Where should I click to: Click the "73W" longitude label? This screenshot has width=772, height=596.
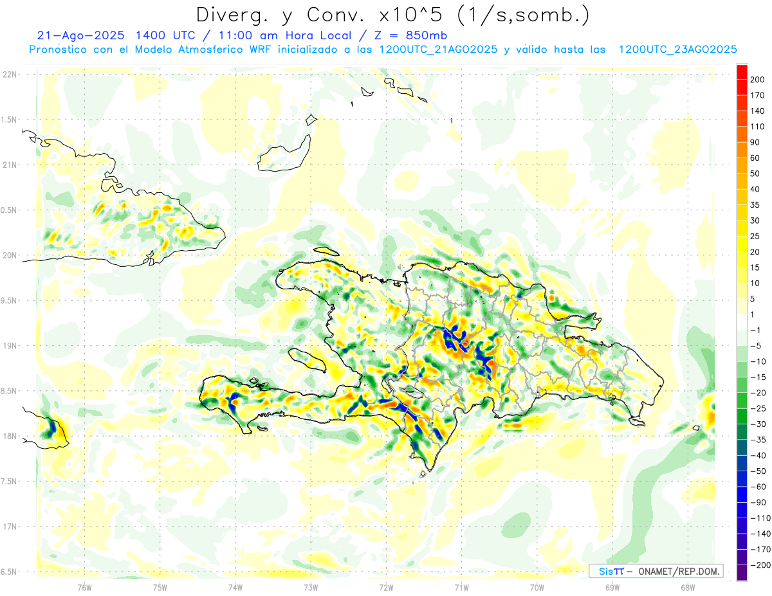tap(311, 587)
